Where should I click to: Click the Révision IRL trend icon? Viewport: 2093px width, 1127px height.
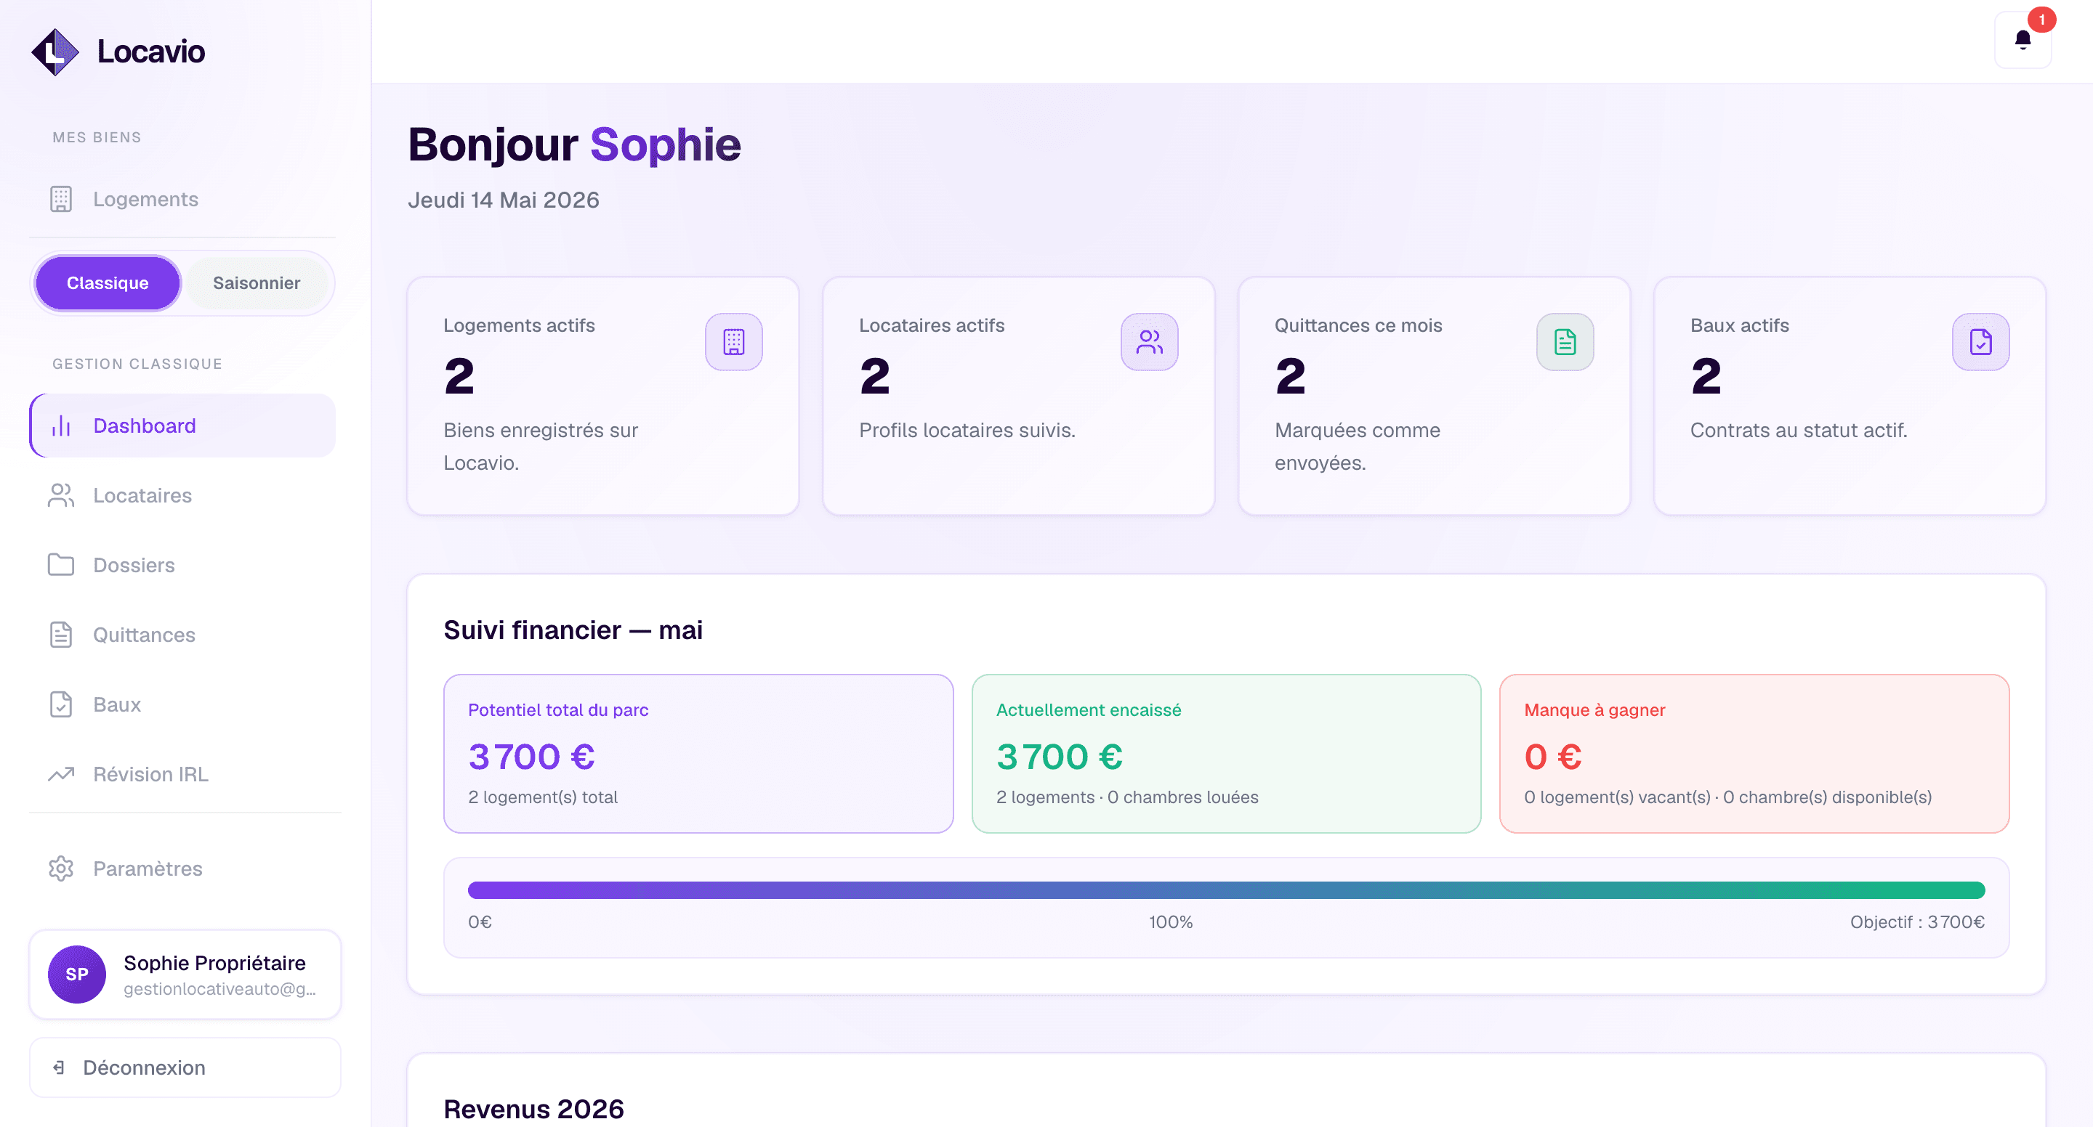[x=61, y=775]
